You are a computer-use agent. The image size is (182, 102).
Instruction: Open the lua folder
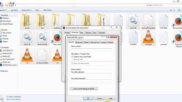[42, 21]
